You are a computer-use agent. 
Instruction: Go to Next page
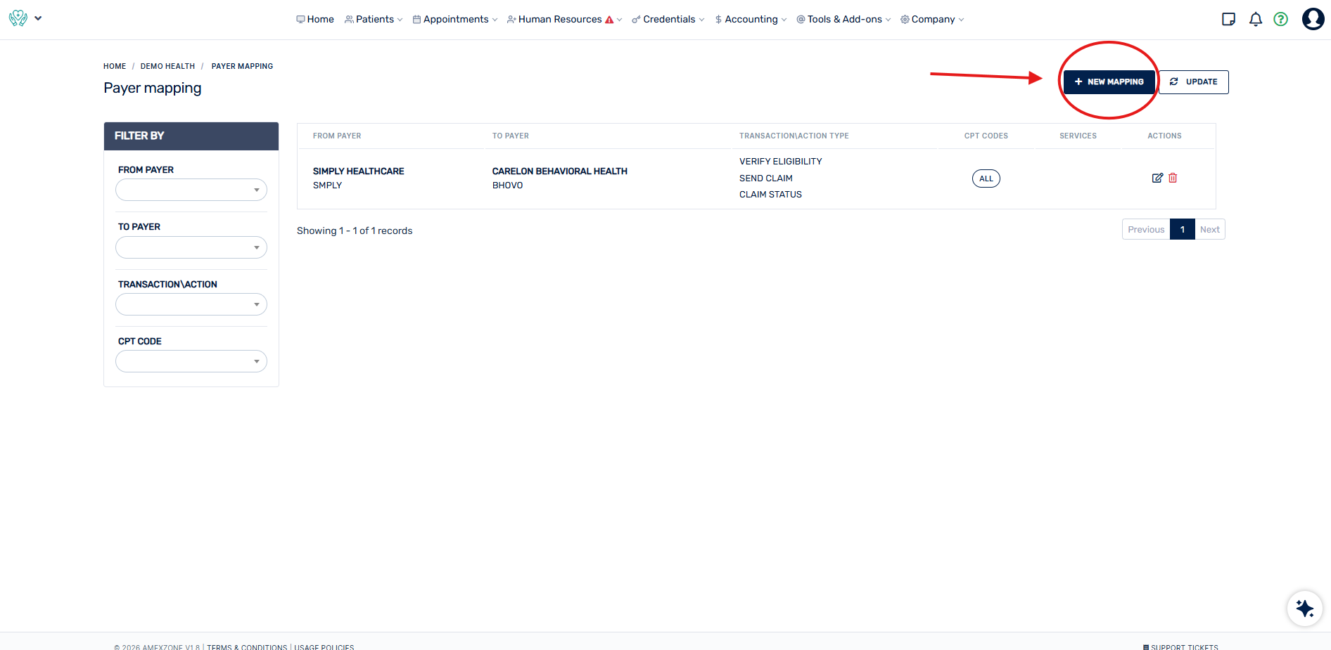tap(1210, 230)
